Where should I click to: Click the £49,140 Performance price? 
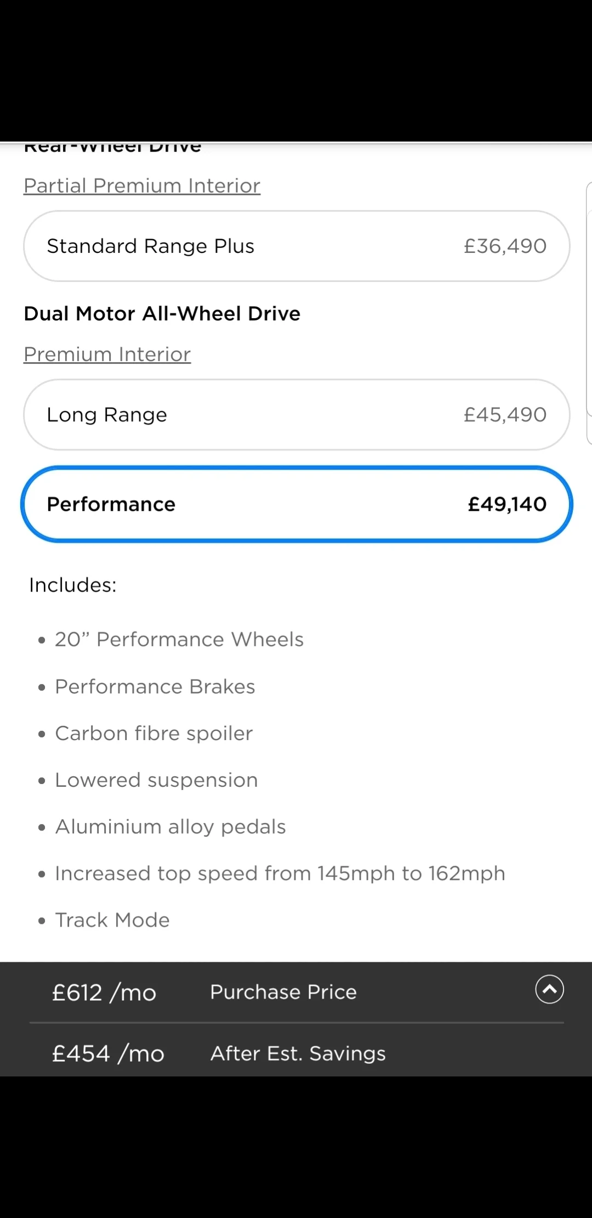coord(507,504)
